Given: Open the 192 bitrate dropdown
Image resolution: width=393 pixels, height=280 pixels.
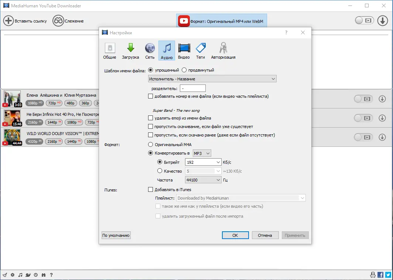Looking at the screenshot, I should (x=203, y=162).
